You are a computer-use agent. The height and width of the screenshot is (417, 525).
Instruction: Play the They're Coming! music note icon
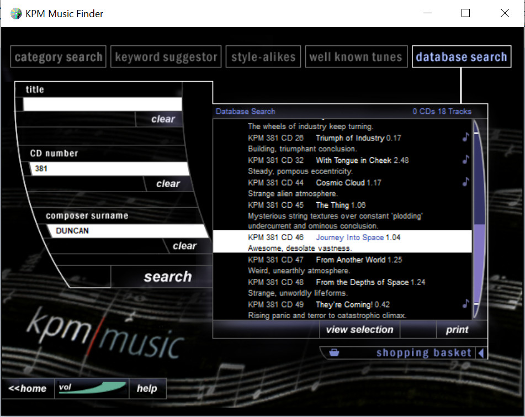[x=466, y=304]
